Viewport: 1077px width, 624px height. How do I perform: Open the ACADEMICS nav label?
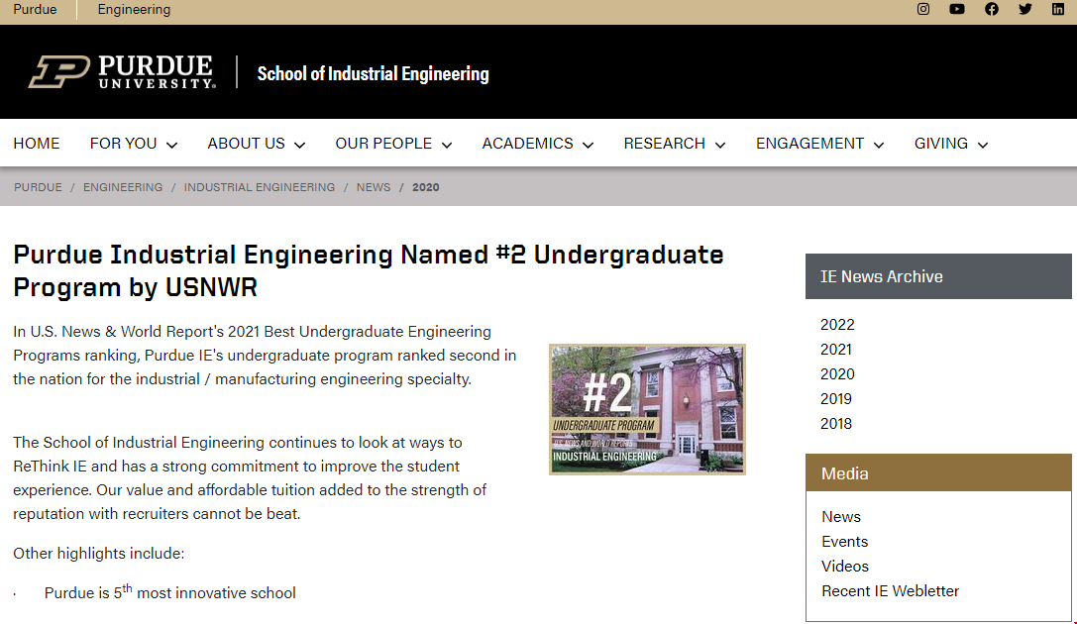pos(527,144)
